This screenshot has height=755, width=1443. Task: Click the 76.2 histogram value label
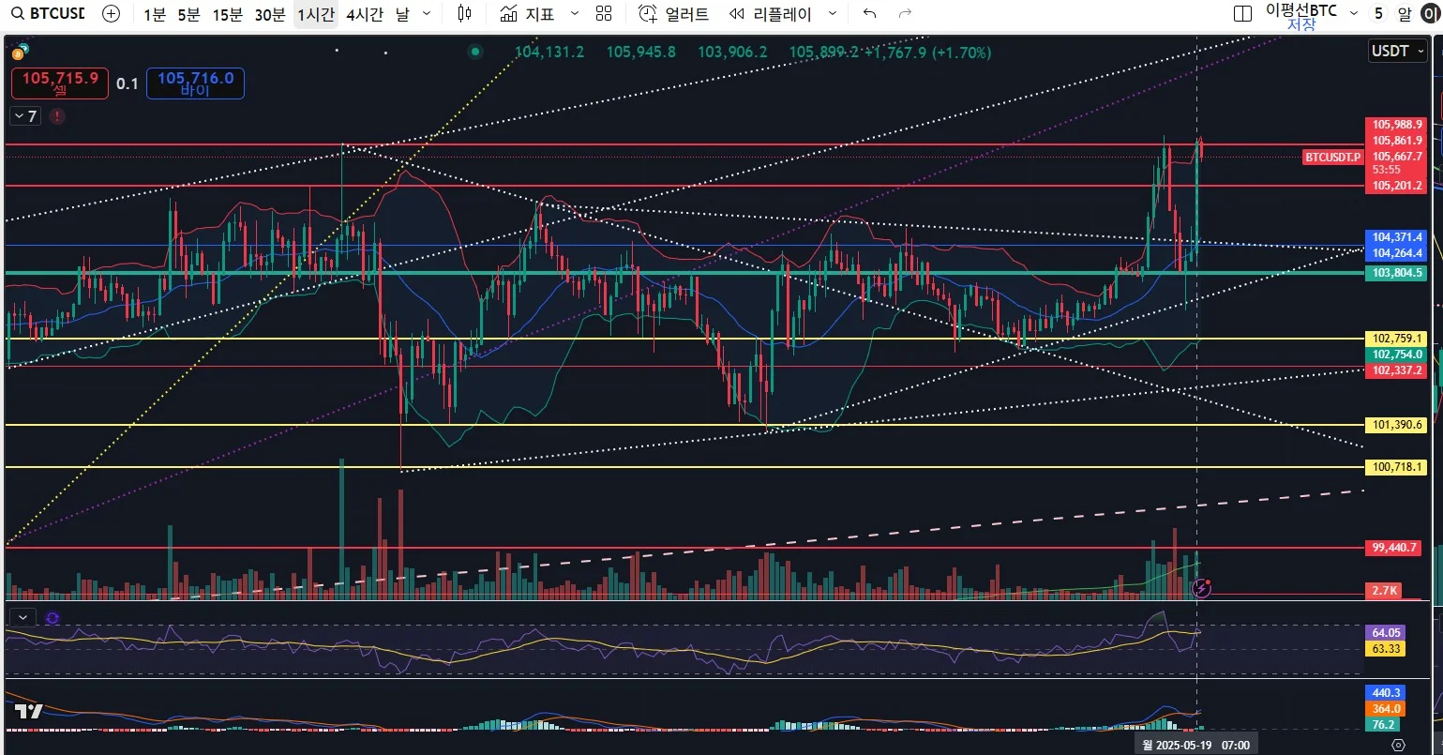coord(1384,724)
